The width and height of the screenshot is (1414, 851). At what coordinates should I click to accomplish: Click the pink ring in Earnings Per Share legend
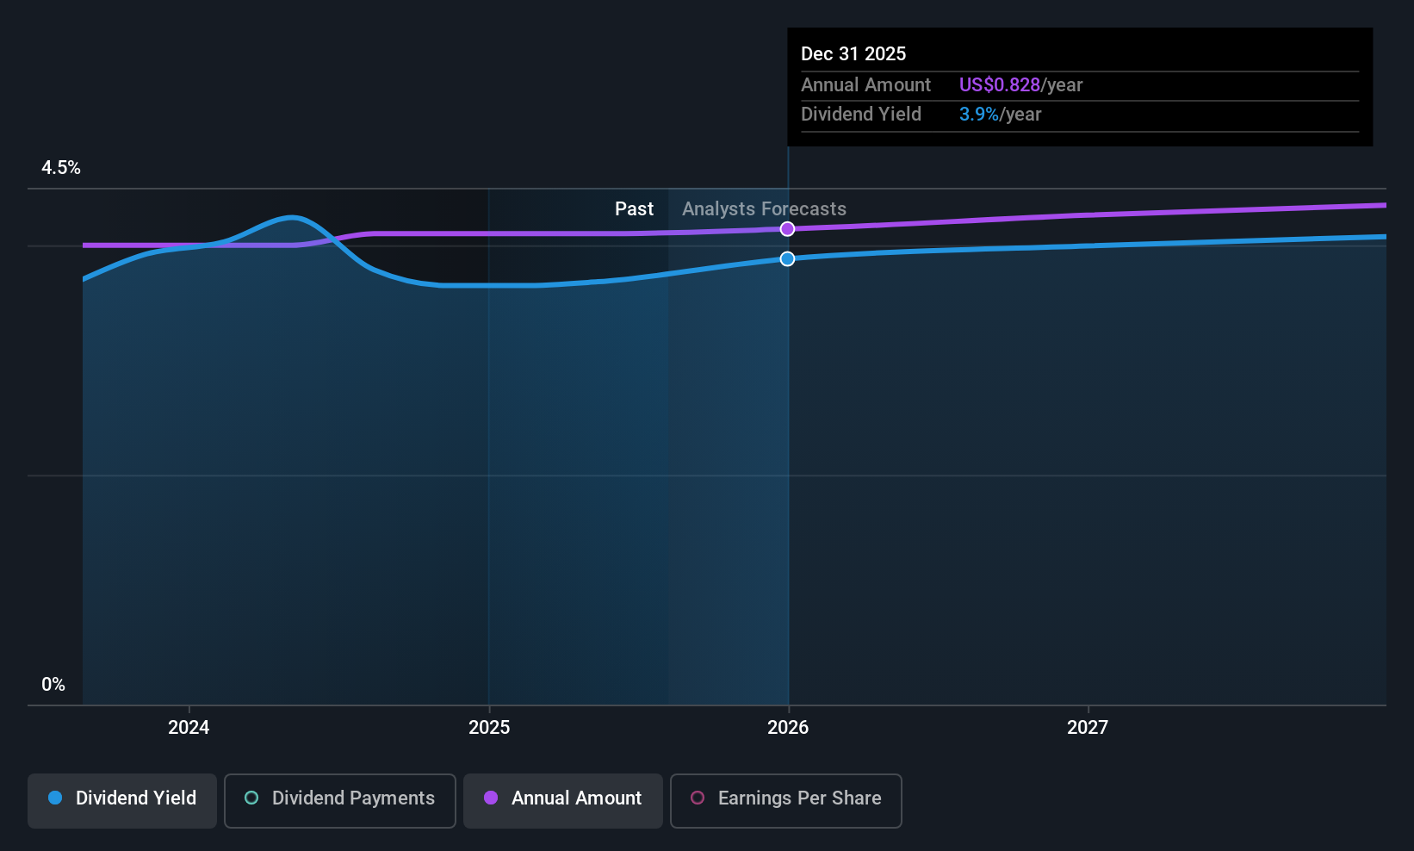698,798
